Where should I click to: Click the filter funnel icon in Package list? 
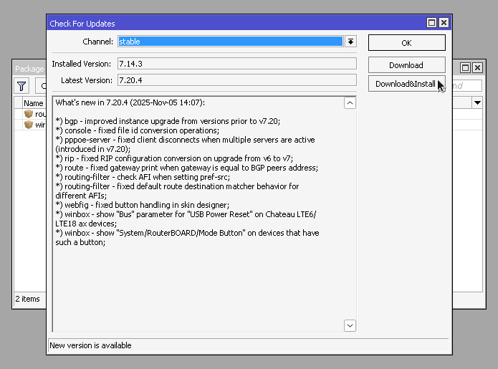click(x=22, y=86)
